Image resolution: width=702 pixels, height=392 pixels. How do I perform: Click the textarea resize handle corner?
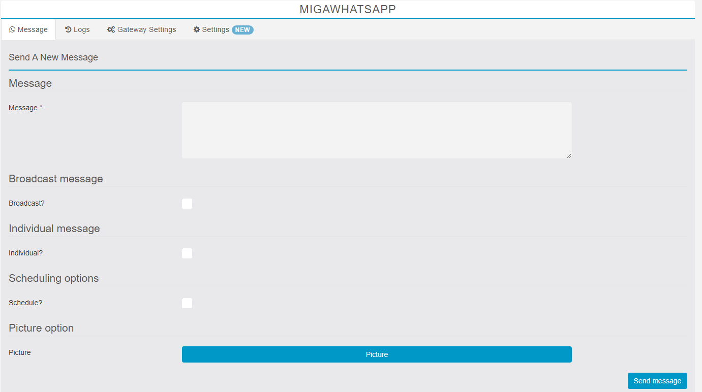point(569,156)
